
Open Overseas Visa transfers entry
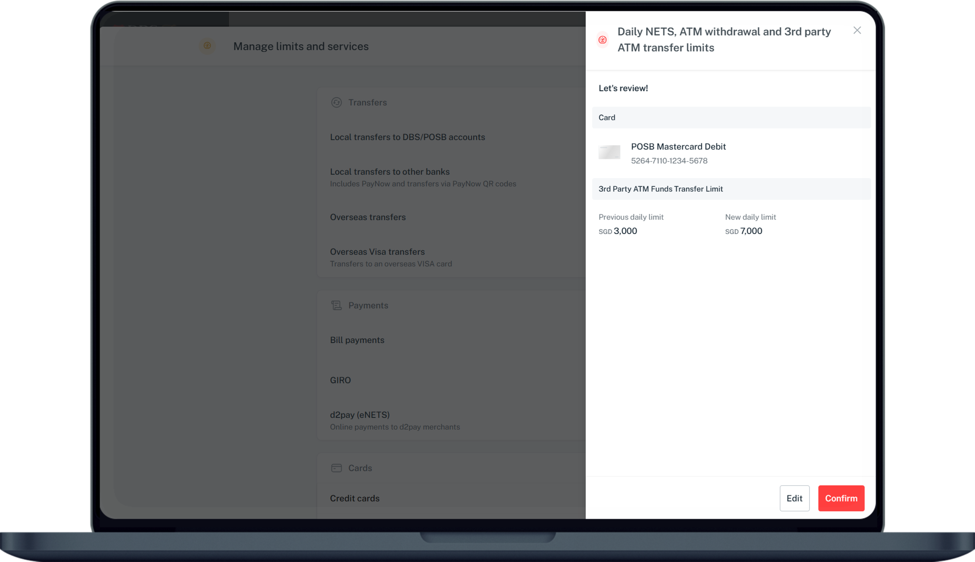click(377, 252)
